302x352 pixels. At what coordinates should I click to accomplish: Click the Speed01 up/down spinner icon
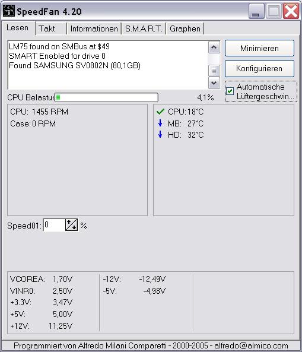pos(72,225)
